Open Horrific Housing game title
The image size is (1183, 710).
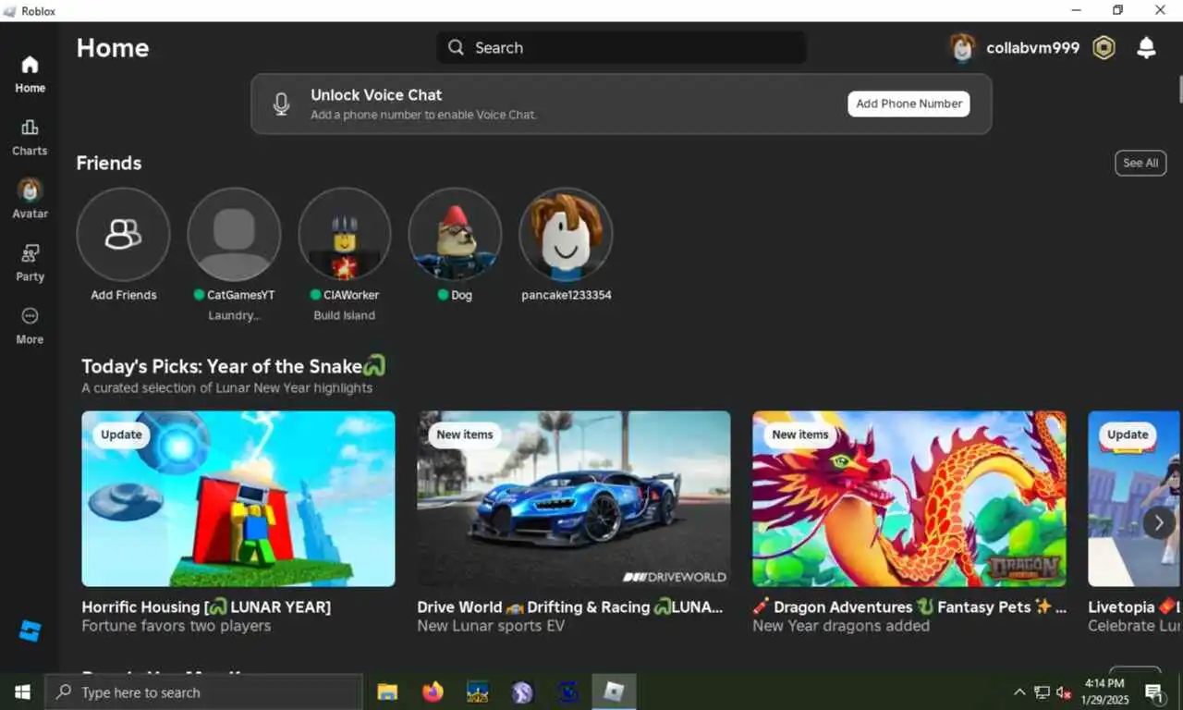206,607
